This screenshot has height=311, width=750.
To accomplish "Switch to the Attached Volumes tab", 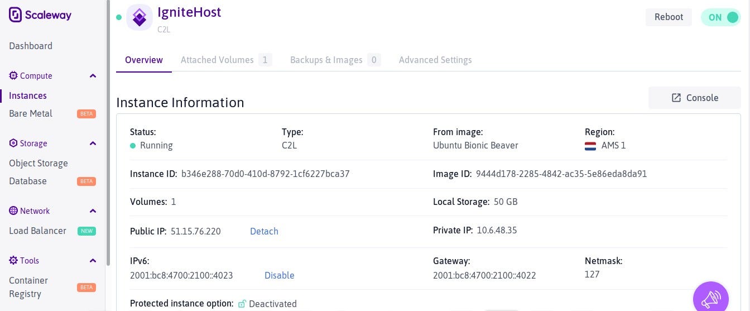I will 226,60.
